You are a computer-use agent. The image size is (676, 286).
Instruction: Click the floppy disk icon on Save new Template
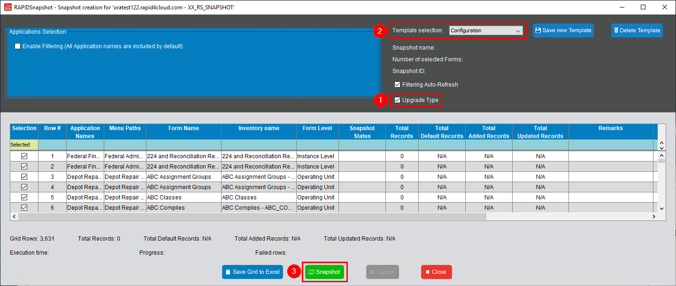[538, 30]
